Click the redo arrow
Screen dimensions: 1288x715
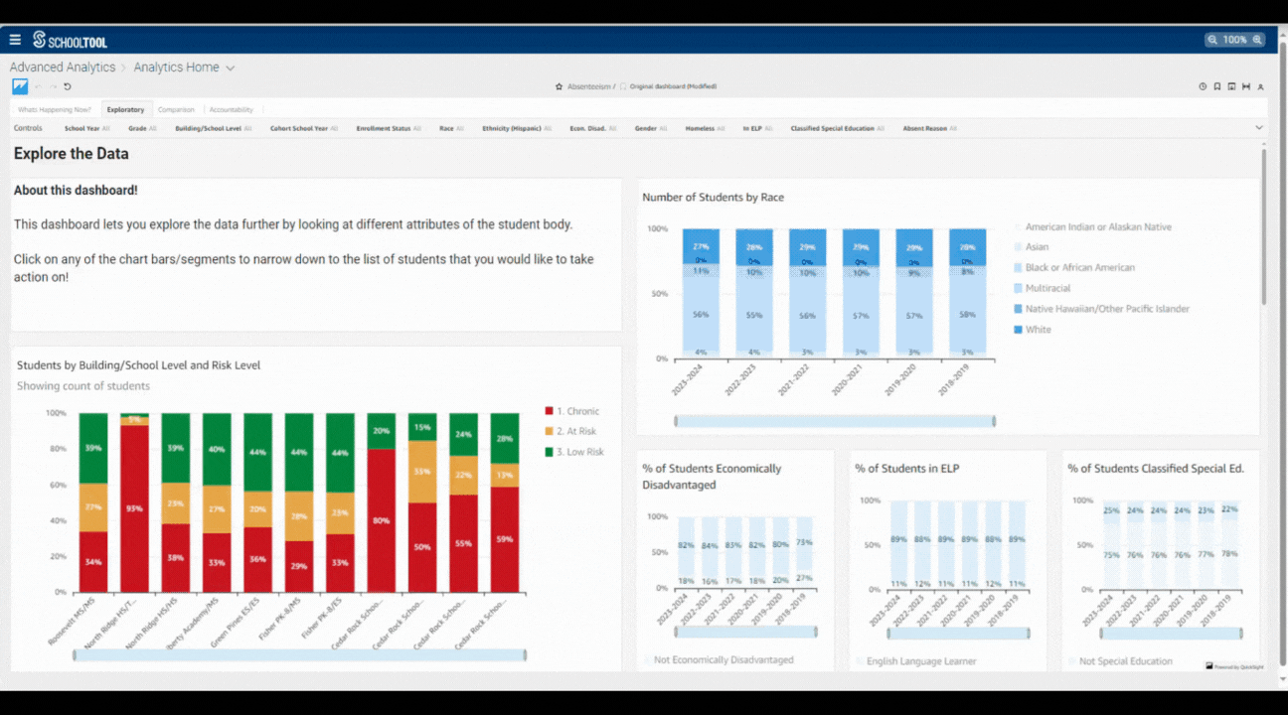pyautogui.click(x=54, y=86)
